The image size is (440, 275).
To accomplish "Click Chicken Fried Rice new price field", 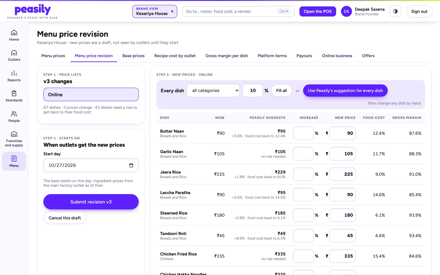I will (x=342, y=256).
